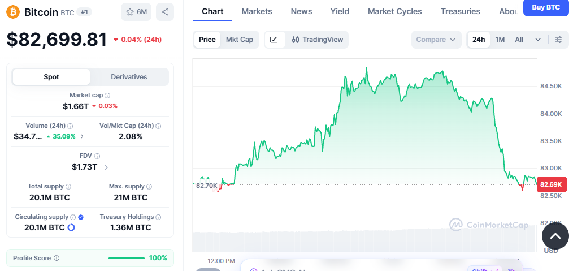The height and width of the screenshot is (271, 573).
Task: Click the 12:00 PM axis label
Action: click(221, 261)
